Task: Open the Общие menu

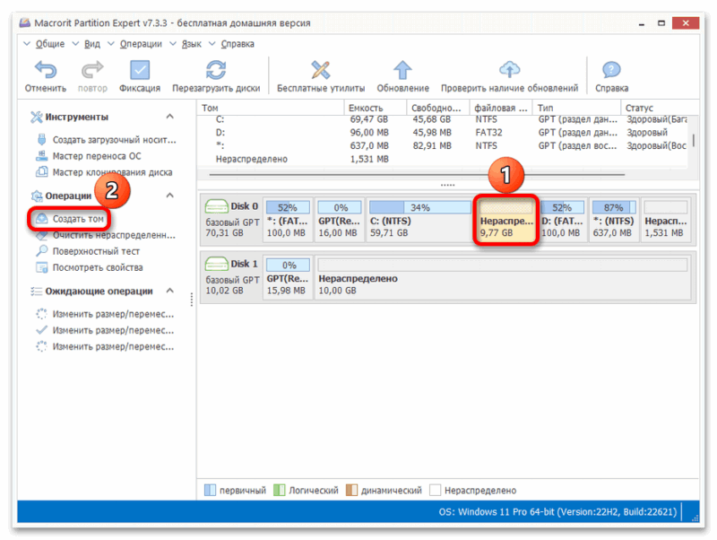Action: 50,44
